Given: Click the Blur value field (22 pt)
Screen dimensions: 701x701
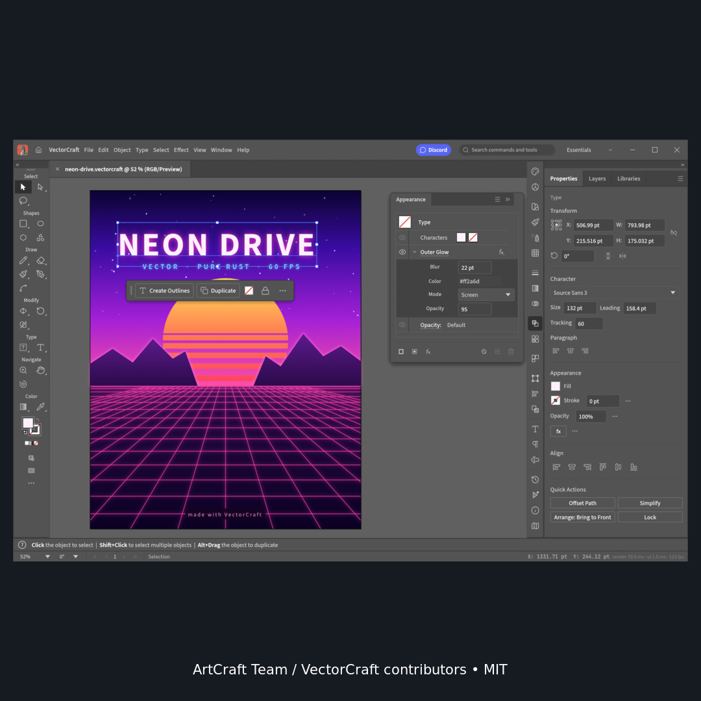Looking at the screenshot, I should point(474,268).
